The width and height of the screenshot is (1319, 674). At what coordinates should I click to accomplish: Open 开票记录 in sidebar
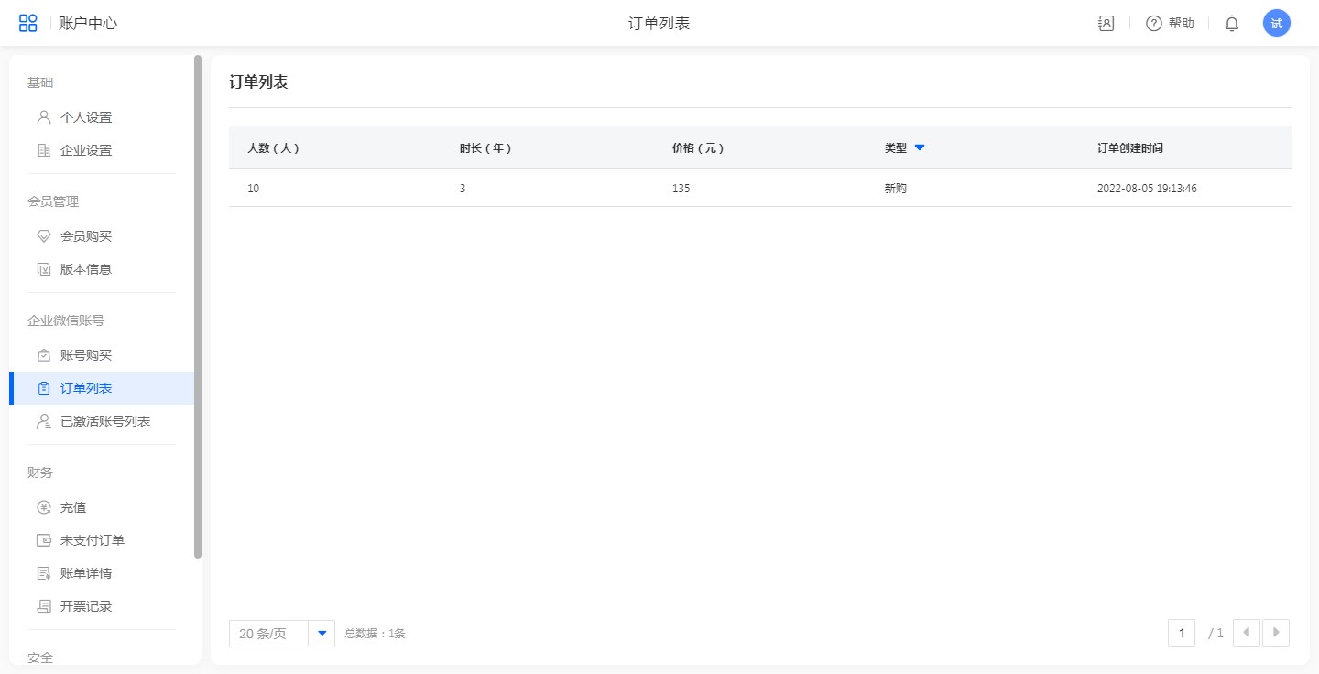tap(86, 606)
